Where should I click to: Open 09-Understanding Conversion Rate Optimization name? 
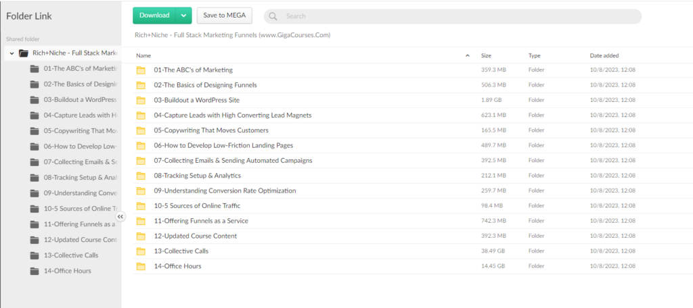pyautogui.click(x=225, y=190)
